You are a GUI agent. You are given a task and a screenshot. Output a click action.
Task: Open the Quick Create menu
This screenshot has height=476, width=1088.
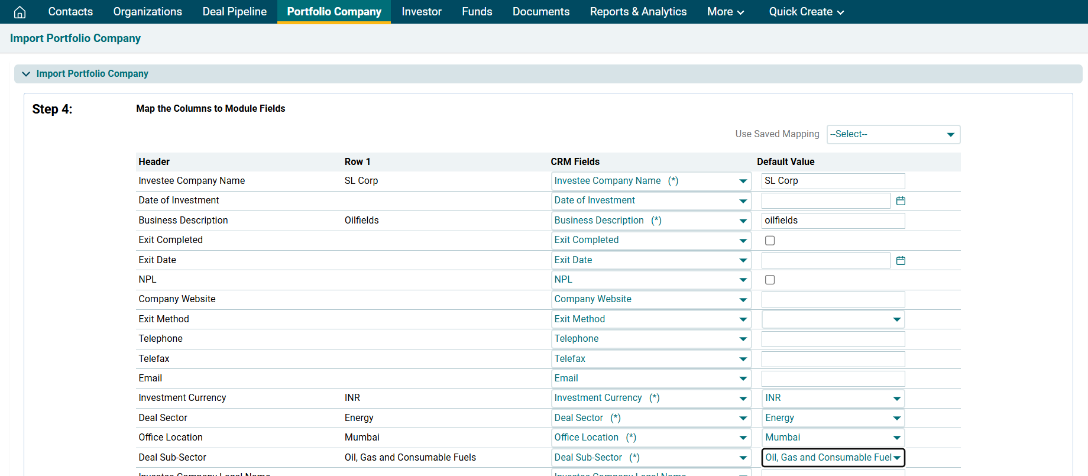(x=806, y=12)
